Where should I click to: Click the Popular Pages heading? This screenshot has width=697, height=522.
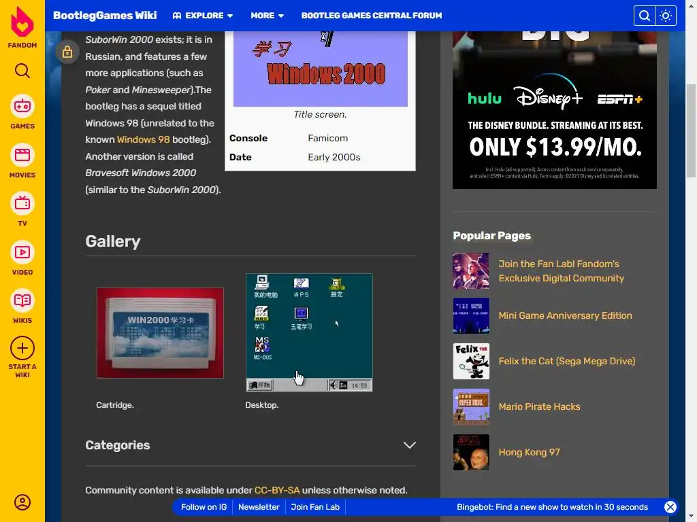click(491, 236)
